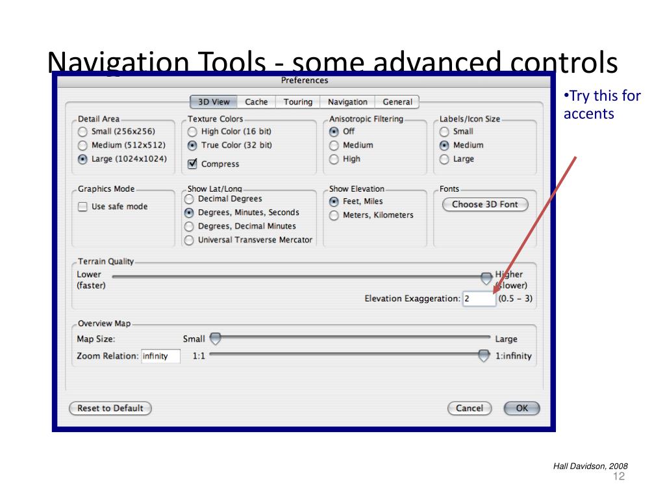665x499 pixels.
Task: Select Small labels/icon size
Action: [444, 132]
